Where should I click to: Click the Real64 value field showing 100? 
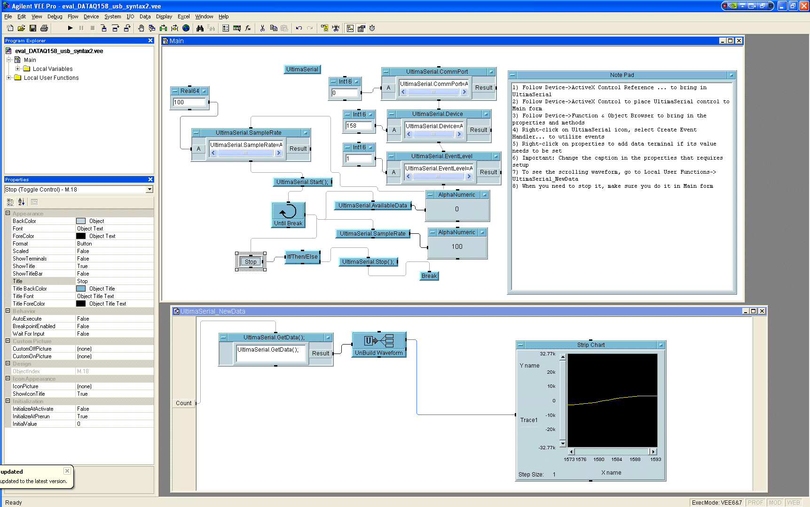coord(189,102)
